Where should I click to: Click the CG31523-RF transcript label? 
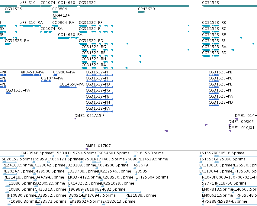(x=214, y=41)
